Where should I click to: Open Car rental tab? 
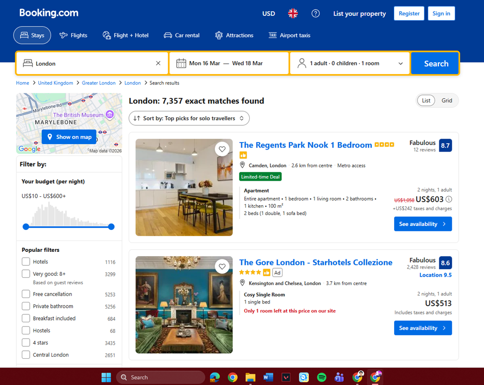[182, 35]
